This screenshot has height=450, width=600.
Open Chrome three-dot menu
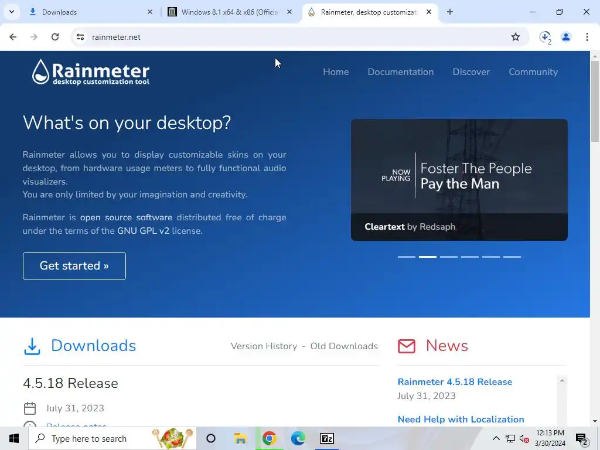pos(587,37)
